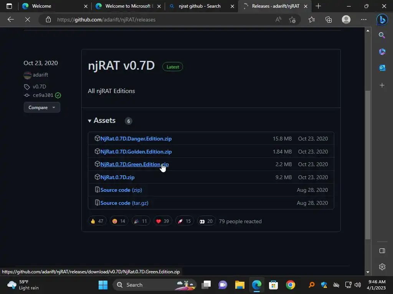Viewport: 393px width, 294px height.
Task: Open njRAT v0.7D release title
Action: pos(121,65)
